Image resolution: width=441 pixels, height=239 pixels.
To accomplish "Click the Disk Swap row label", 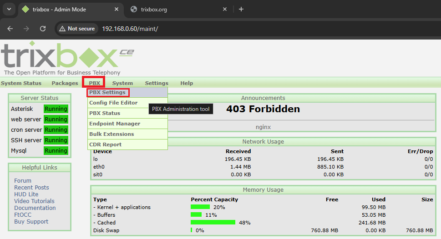I will (106, 230).
